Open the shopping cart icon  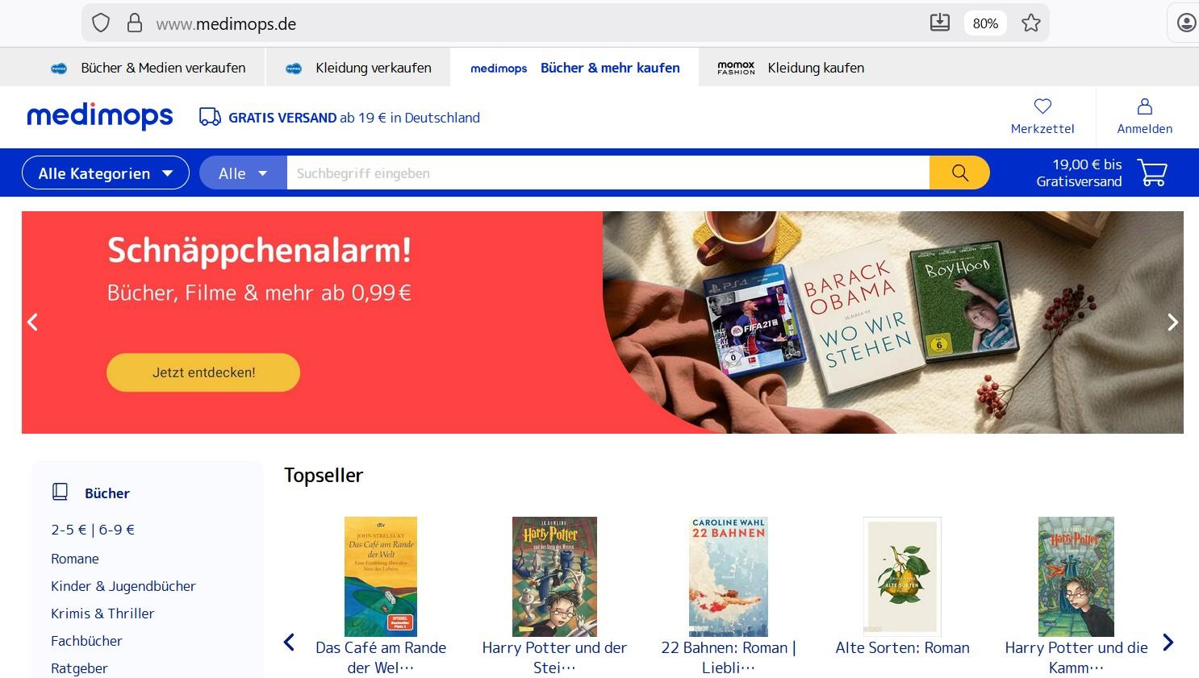tap(1151, 173)
